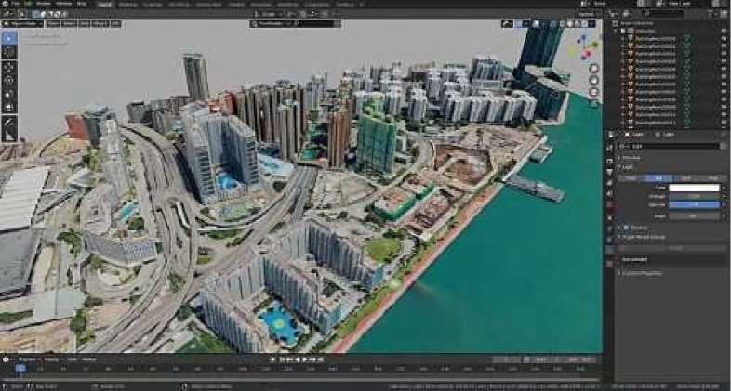Set the light type to Spot
731x391 pixels.
(684, 177)
